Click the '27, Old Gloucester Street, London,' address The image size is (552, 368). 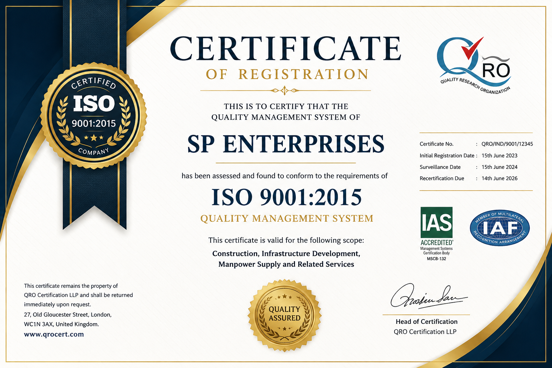point(68,315)
